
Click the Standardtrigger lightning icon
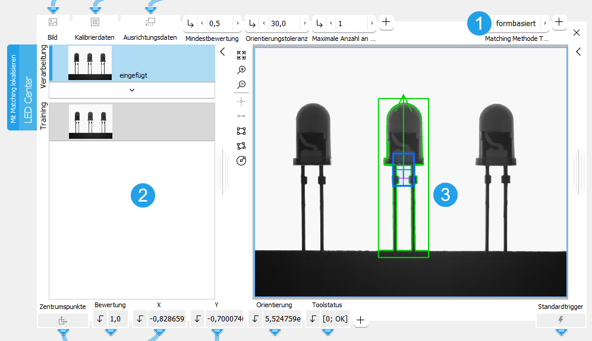560,320
